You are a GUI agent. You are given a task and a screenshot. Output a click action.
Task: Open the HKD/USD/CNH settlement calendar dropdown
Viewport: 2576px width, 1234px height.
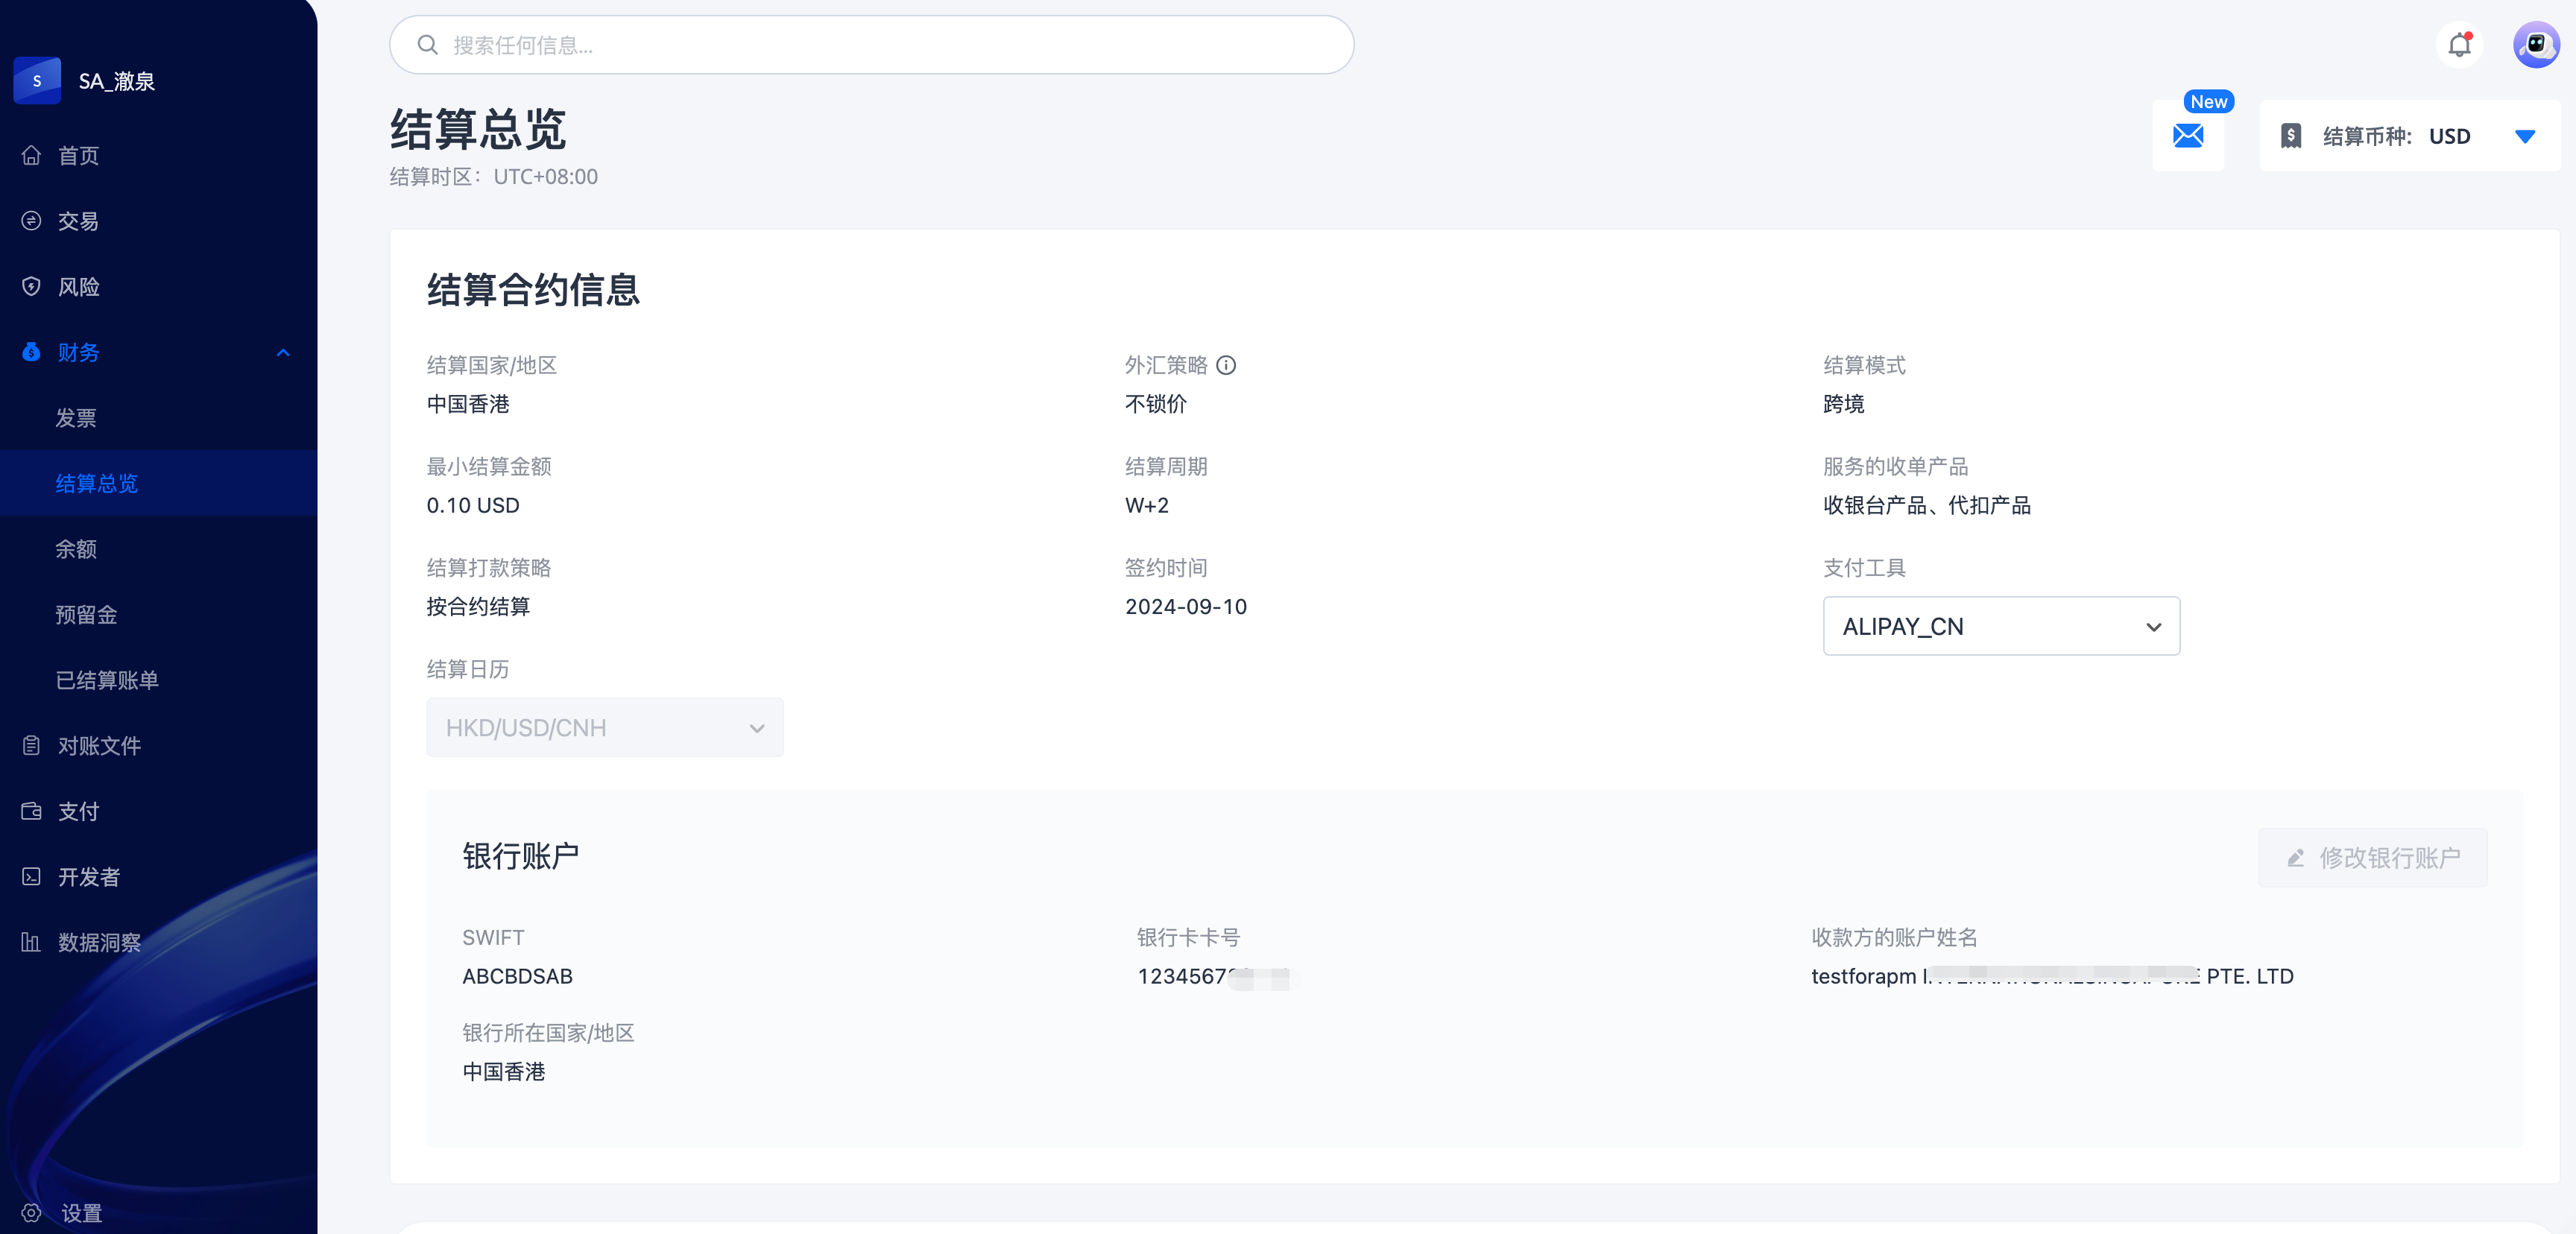pos(604,727)
